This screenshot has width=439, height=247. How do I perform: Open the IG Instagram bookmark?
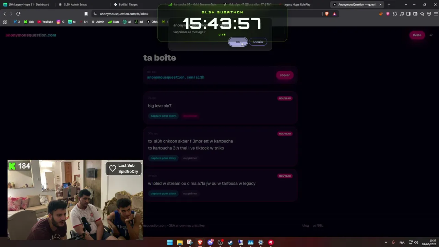click(x=61, y=22)
